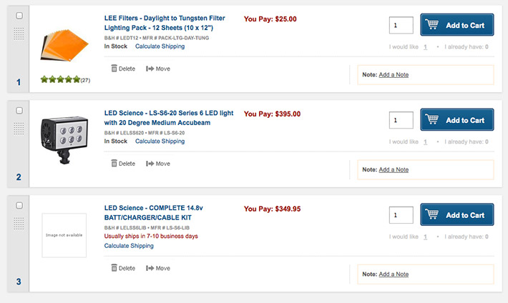508x303 pixels.
Task: Add battery charger cable kit to cart
Action: tap(456, 214)
